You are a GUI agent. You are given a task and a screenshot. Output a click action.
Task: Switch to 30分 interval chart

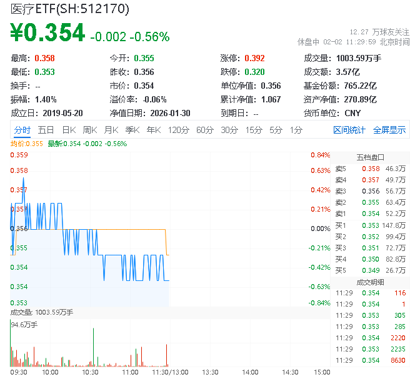click(229, 130)
